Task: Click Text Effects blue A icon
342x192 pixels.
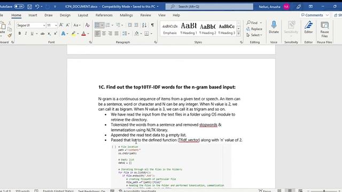Action: pyautogui.click(x=63, y=34)
